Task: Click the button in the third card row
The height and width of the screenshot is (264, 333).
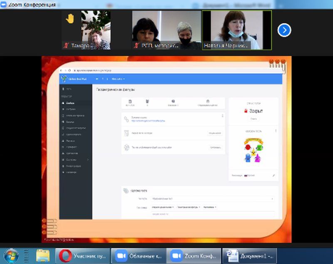Action: [215, 147]
